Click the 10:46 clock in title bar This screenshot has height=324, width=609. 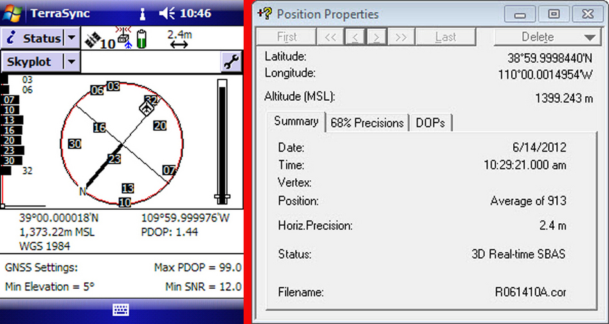pyautogui.click(x=195, y=13)
